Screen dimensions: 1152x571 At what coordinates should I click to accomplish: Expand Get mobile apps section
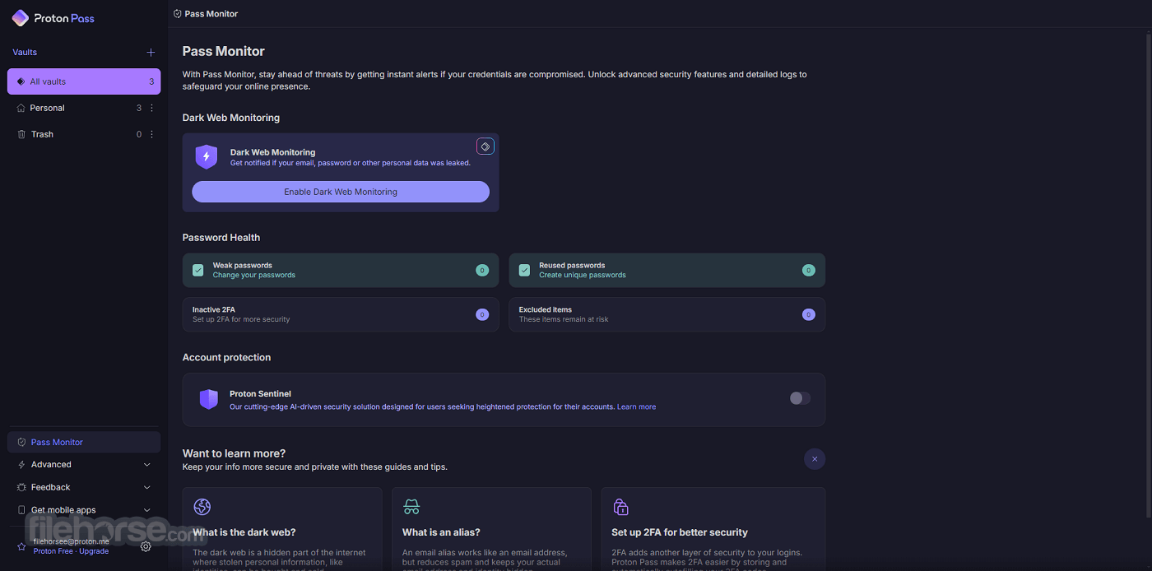pos(84,510)
